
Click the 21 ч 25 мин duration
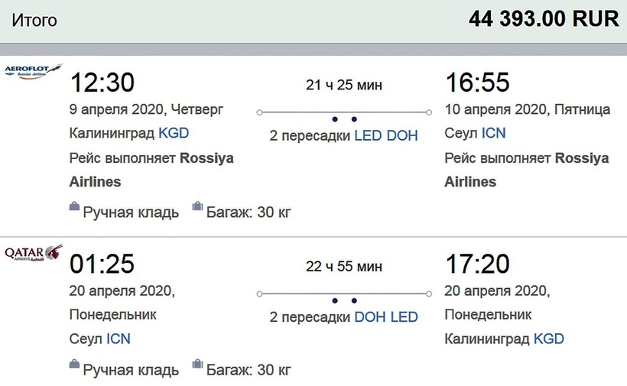click(343, 85)
